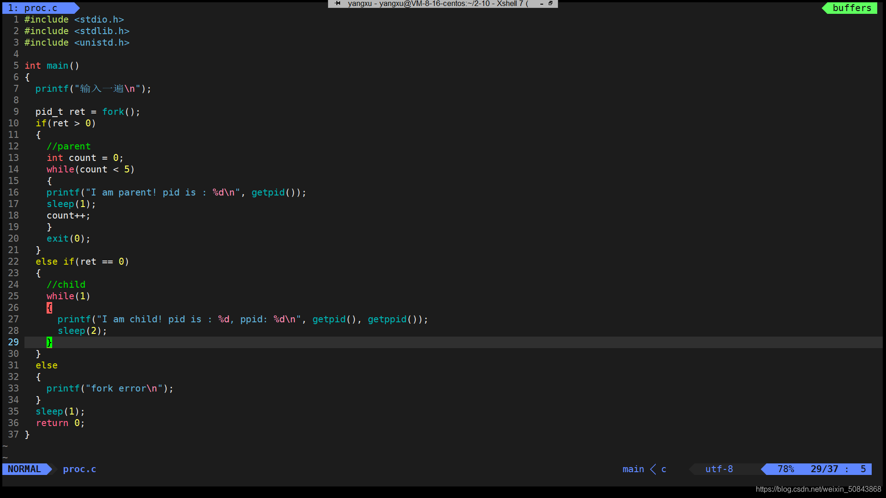Click the getppid() call on line 27
886x498 pixels.
pos(393,319)
